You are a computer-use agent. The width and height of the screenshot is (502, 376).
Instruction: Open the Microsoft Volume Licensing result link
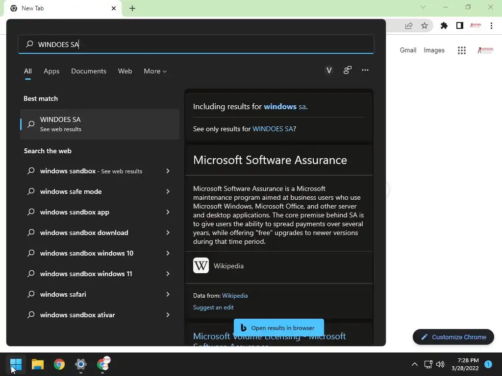tap(269, 340)
